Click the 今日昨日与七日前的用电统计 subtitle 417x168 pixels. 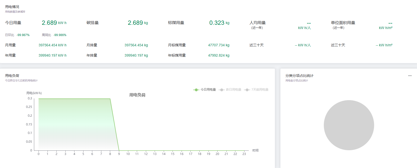click(21, 81)
